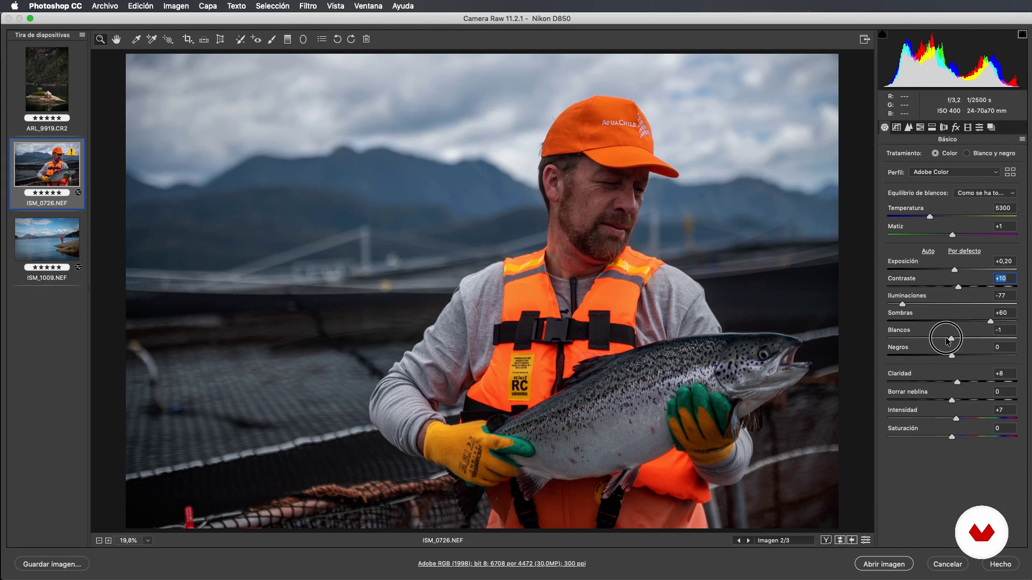Screen dimensions: 1032x580
Task: Open the Tira de diapositivas menu
Action: [x=82, y=35]
